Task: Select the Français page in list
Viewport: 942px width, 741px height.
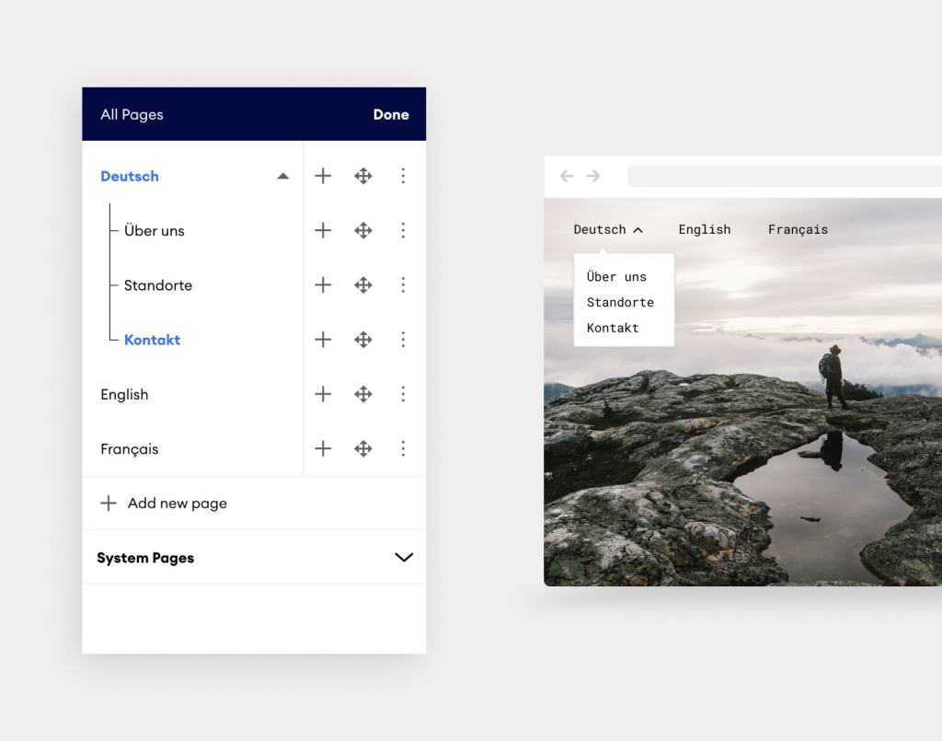Action: [x=129, y=449]
